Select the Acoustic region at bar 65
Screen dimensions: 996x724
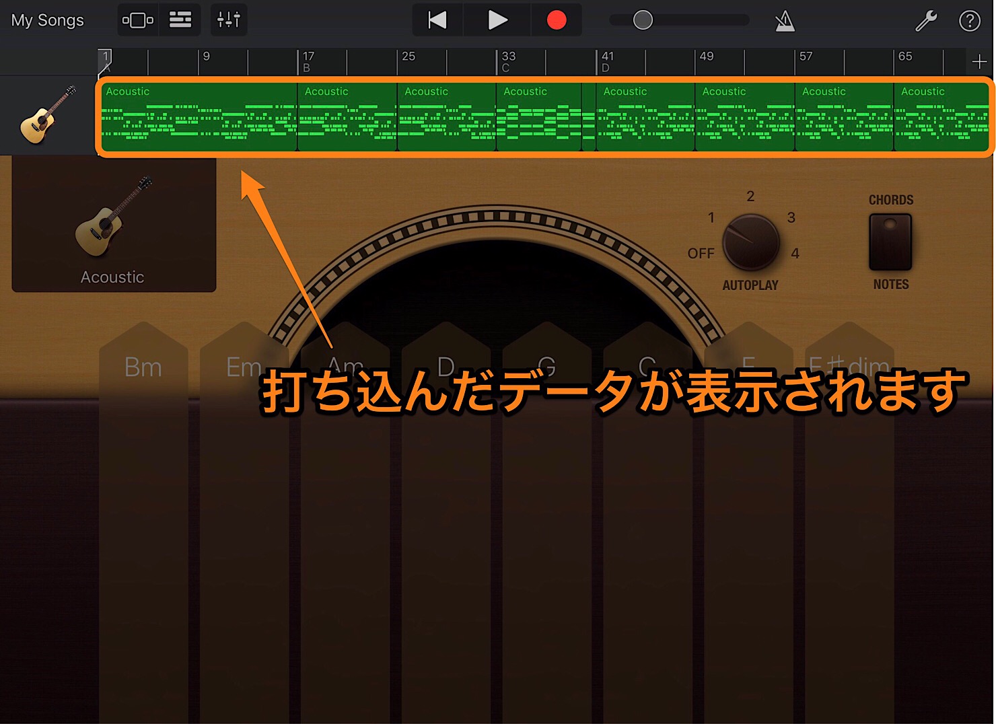941,117
